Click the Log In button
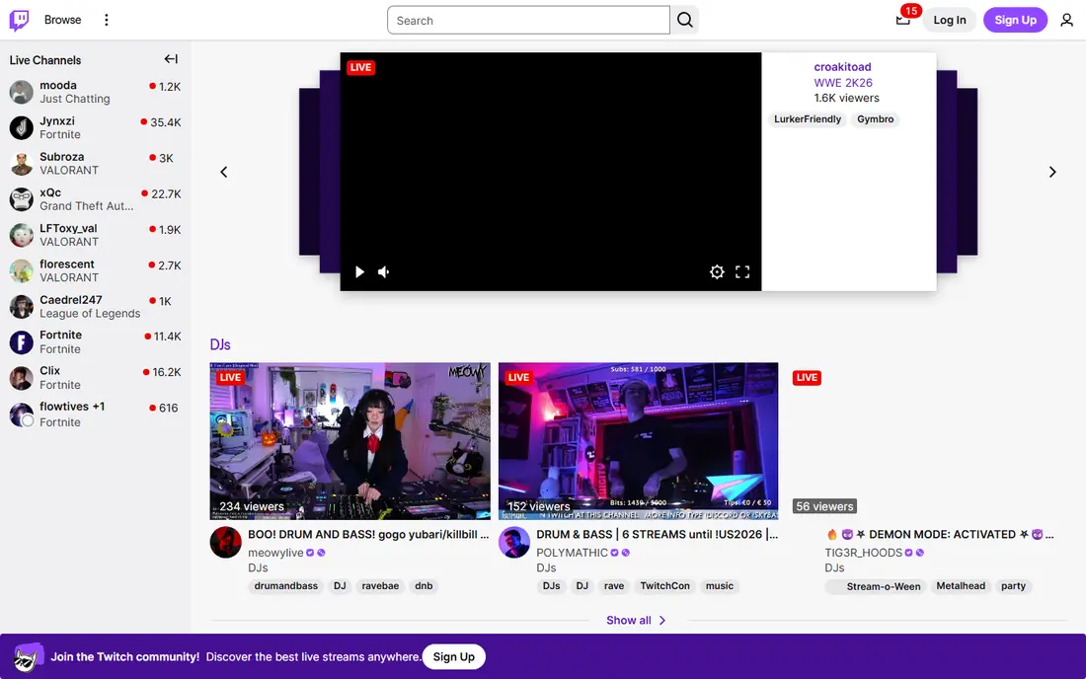This screenshot has width=1086, height=679. tap(949, 20)
